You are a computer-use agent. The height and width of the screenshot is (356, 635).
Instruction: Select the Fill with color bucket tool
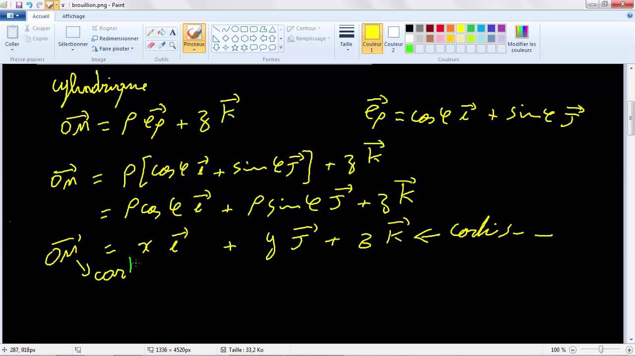(x=162, y=32)
